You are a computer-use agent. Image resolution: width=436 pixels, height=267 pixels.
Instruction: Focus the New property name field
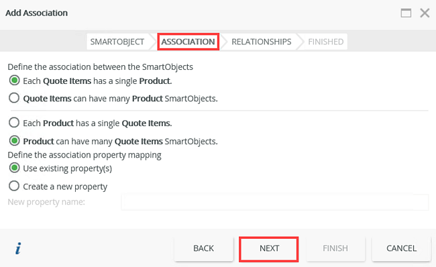[275, 202]
